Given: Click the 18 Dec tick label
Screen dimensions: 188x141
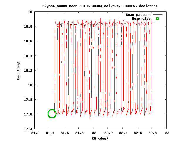Looking at the screenshot, I should coord(30,85).
